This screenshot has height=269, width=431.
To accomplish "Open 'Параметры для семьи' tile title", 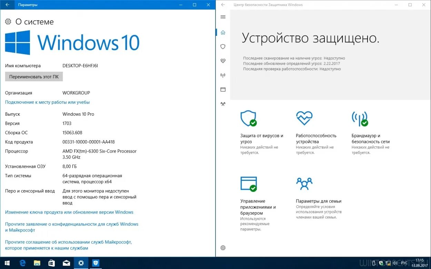I will pos(319,201).
